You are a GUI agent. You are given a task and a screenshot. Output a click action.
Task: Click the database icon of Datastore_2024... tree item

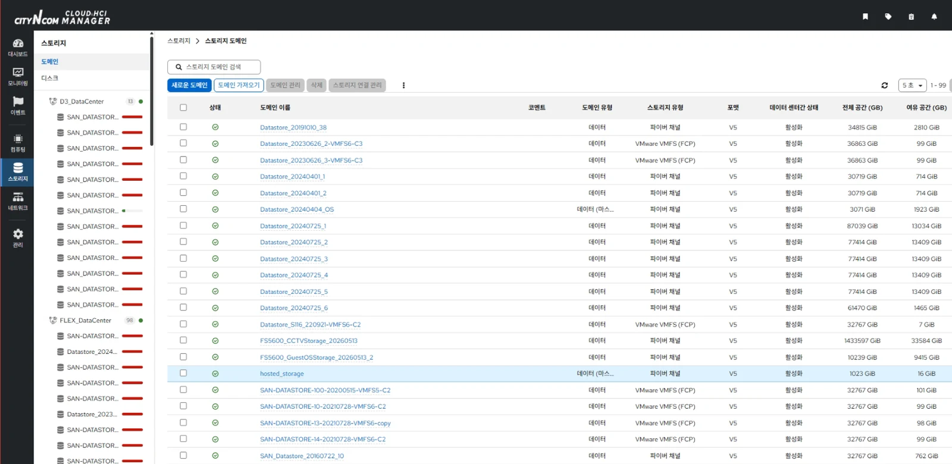tap(61, 352)
